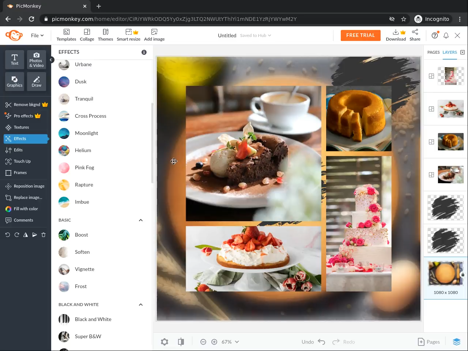Close the editor with the X
Screen dimensions: 468x351
[x=457, y=35]
